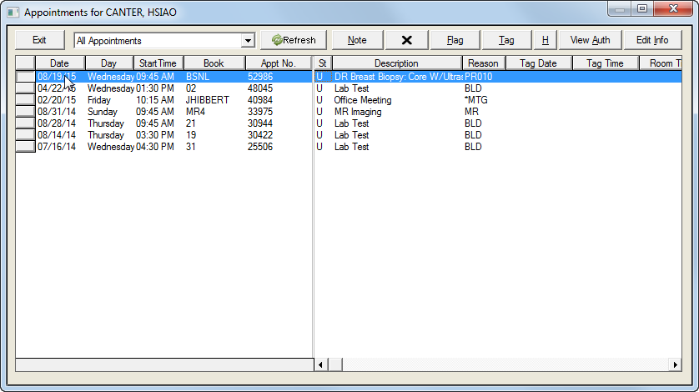The height and width of the screenshot is (392, 699).
Task: Click the View Auth button
Action: tap(590, 40)
